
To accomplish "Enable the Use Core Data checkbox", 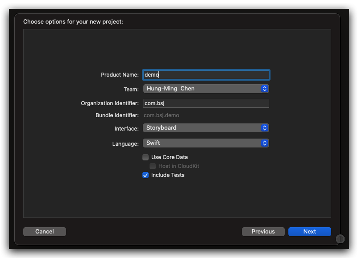I will (x=146, y=157).
